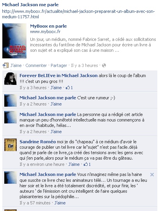Click the public globe privacy icon
Image resolution: width=162 pixels, height=211 pixels.
tap(104, 65)
